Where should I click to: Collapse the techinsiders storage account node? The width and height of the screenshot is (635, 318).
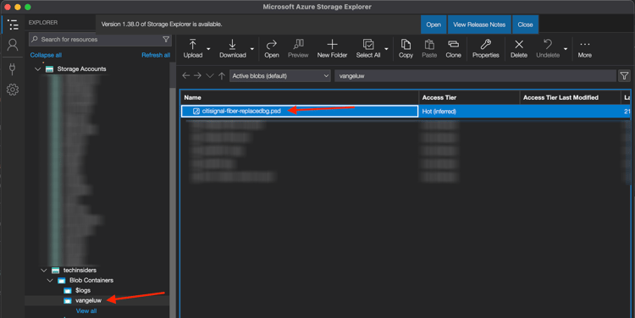pyautogui.click(x=44, y=271)
